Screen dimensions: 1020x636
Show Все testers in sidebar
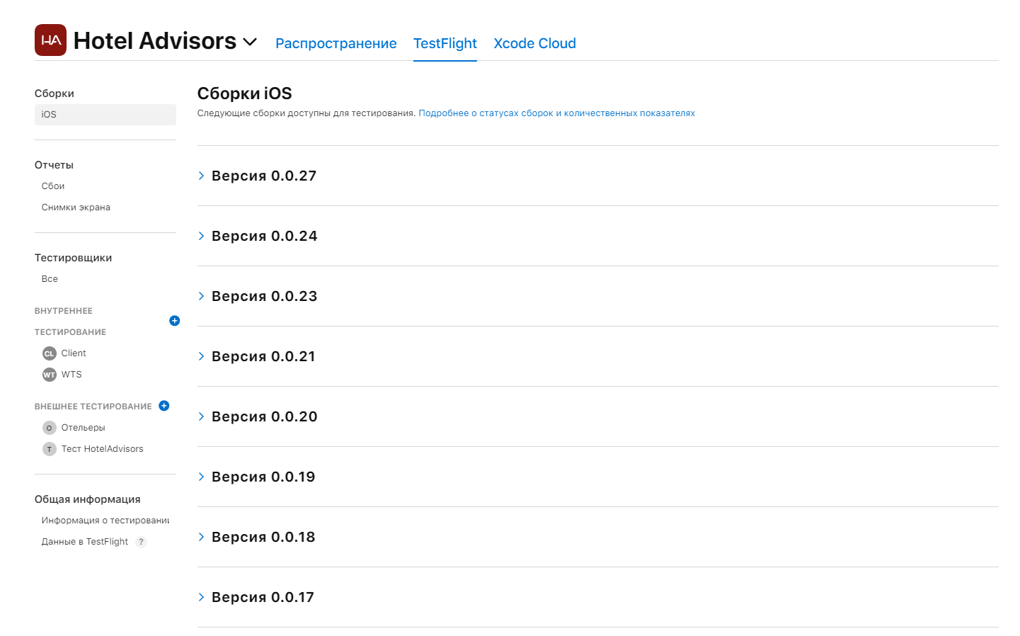pyautogui.click(x=50, y=279)
